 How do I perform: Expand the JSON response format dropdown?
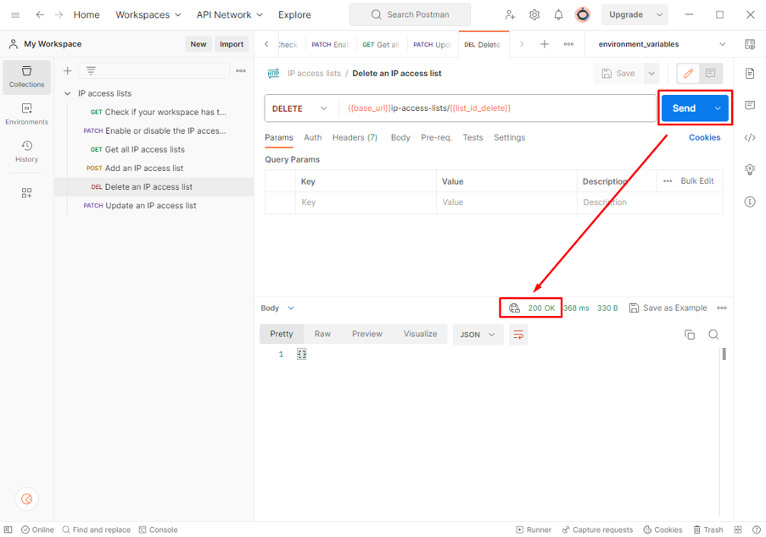click(477, 335)
